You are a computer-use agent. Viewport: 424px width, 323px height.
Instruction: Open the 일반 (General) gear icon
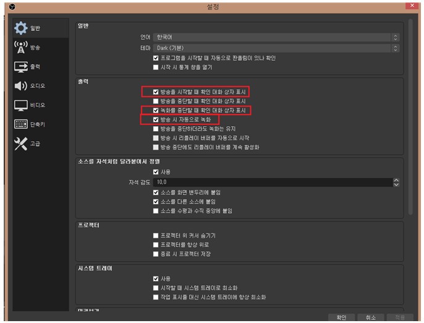tap(21, 28)
